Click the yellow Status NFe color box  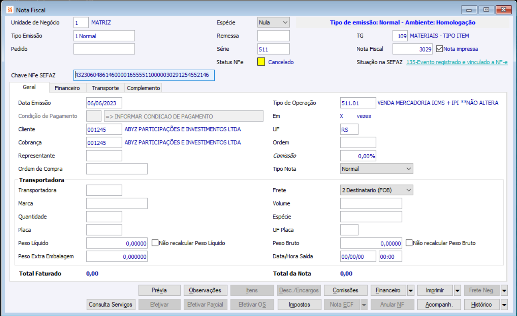pyautogui.click(x=261, y=62)
